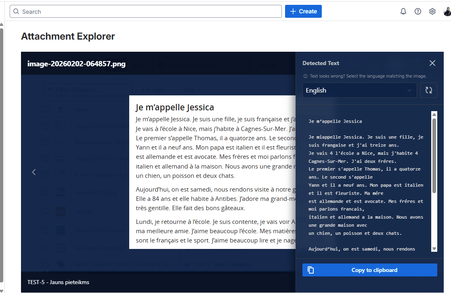This screenshot has width=451, height=293.
Task: Re-run text detection with the refresh icon
Action: (429, 90)
